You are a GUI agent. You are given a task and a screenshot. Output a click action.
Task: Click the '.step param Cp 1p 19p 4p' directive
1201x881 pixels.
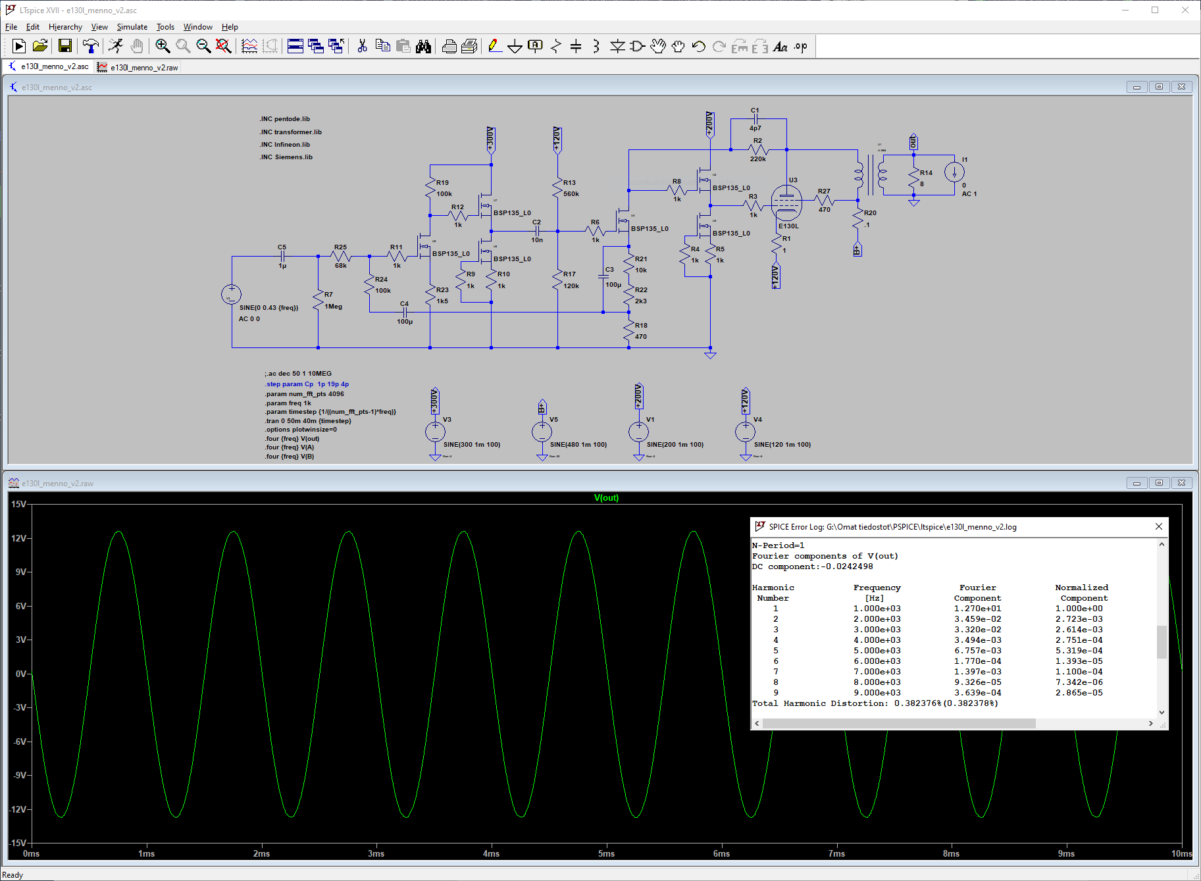[x=307, y=384]
